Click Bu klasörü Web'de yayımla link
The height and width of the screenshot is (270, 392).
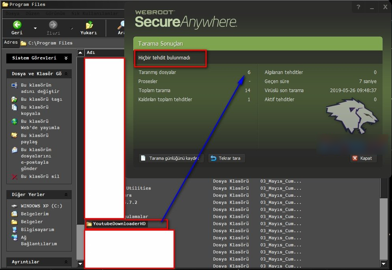40,124
